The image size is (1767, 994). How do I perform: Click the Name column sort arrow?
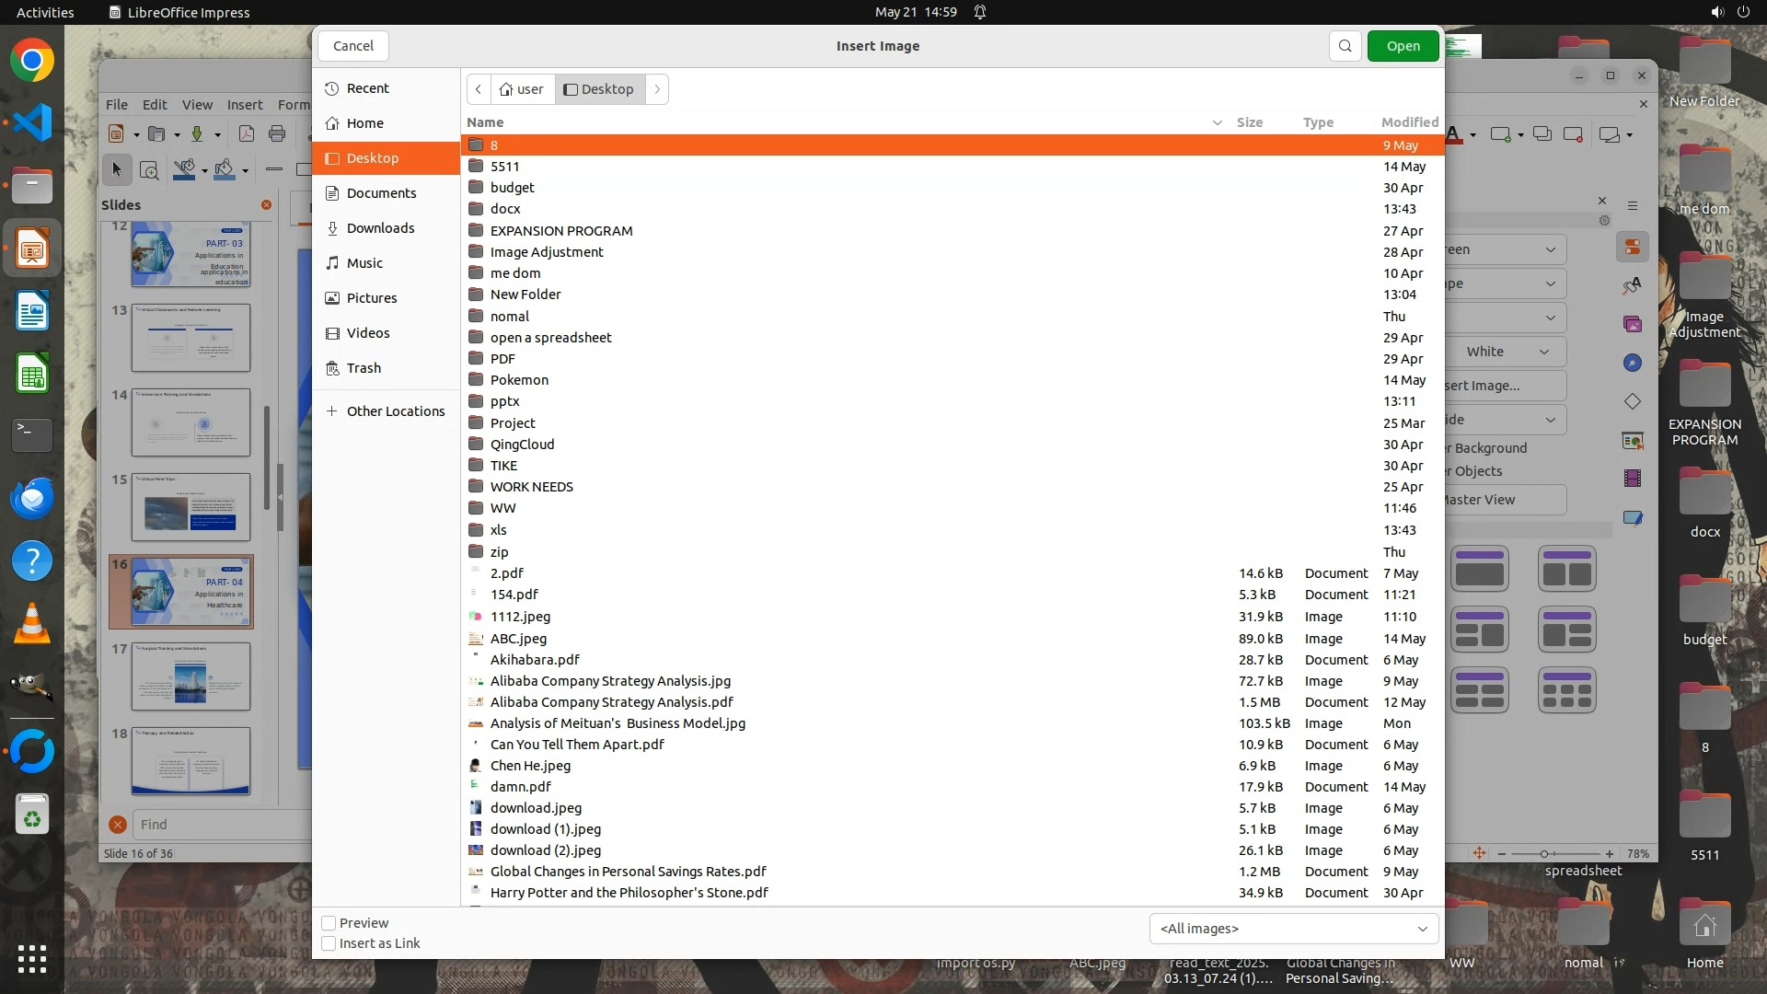(x=1217, y=122)
